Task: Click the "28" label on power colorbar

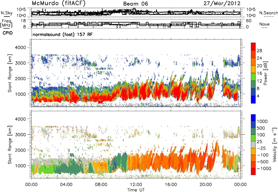Action: (259, 51)
